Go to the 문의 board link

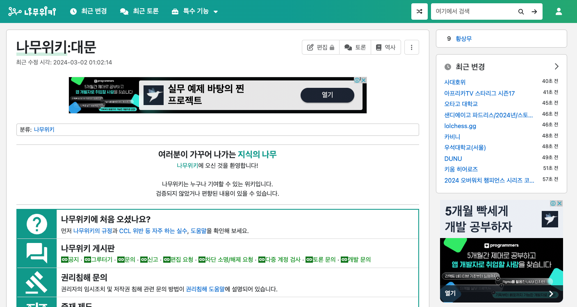point(126,259)
